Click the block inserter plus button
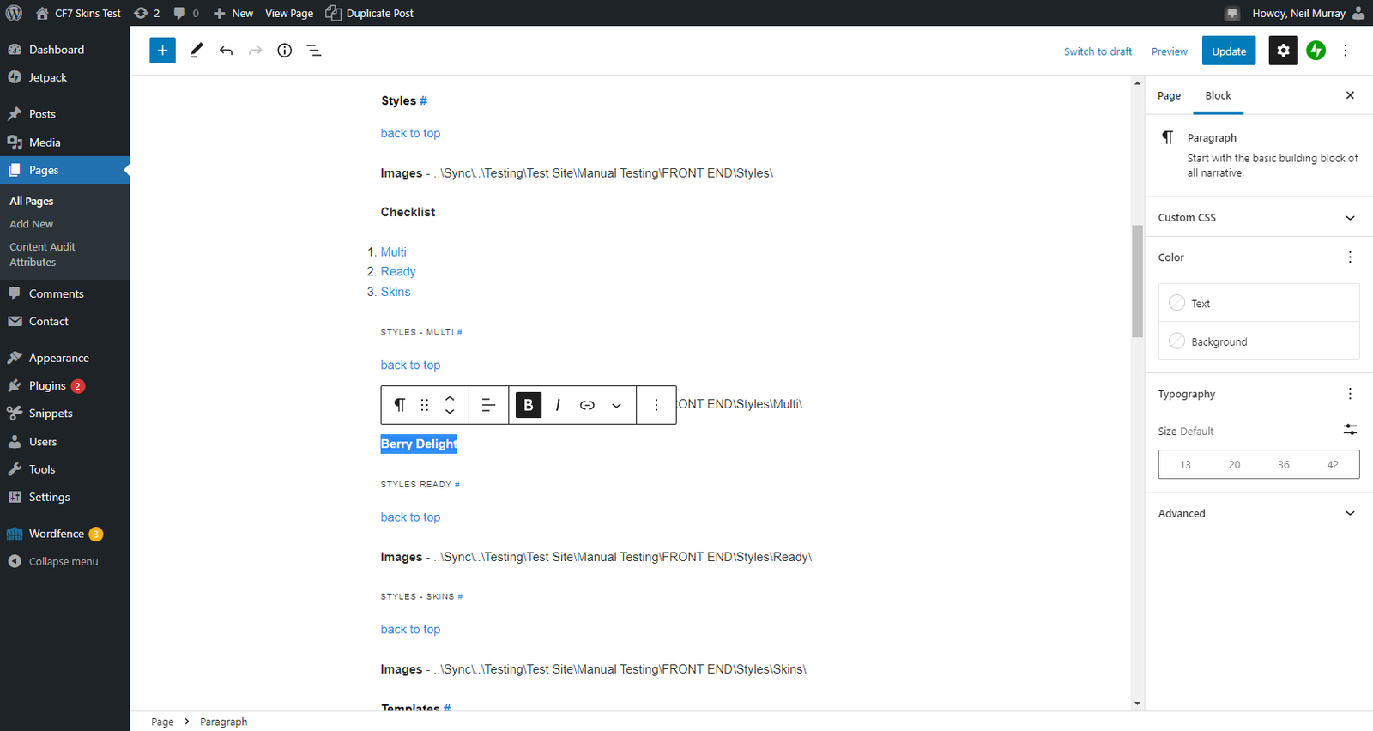 pos(162,51)
